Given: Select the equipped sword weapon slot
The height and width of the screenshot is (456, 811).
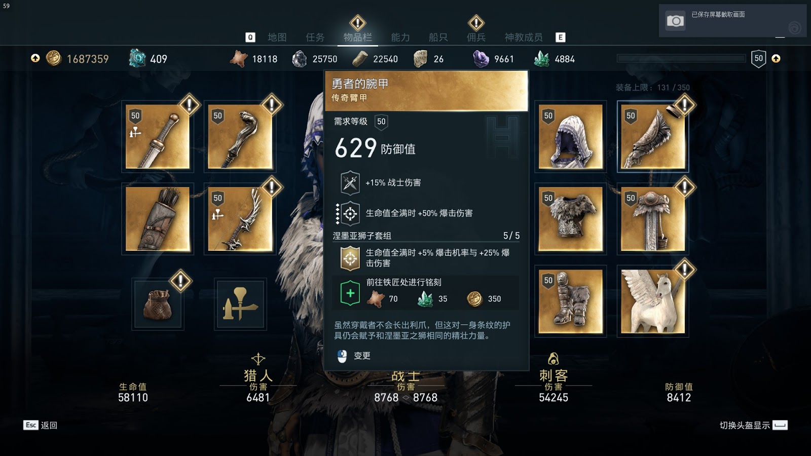Looking at the screenshot, I should [x=158, y=137].
